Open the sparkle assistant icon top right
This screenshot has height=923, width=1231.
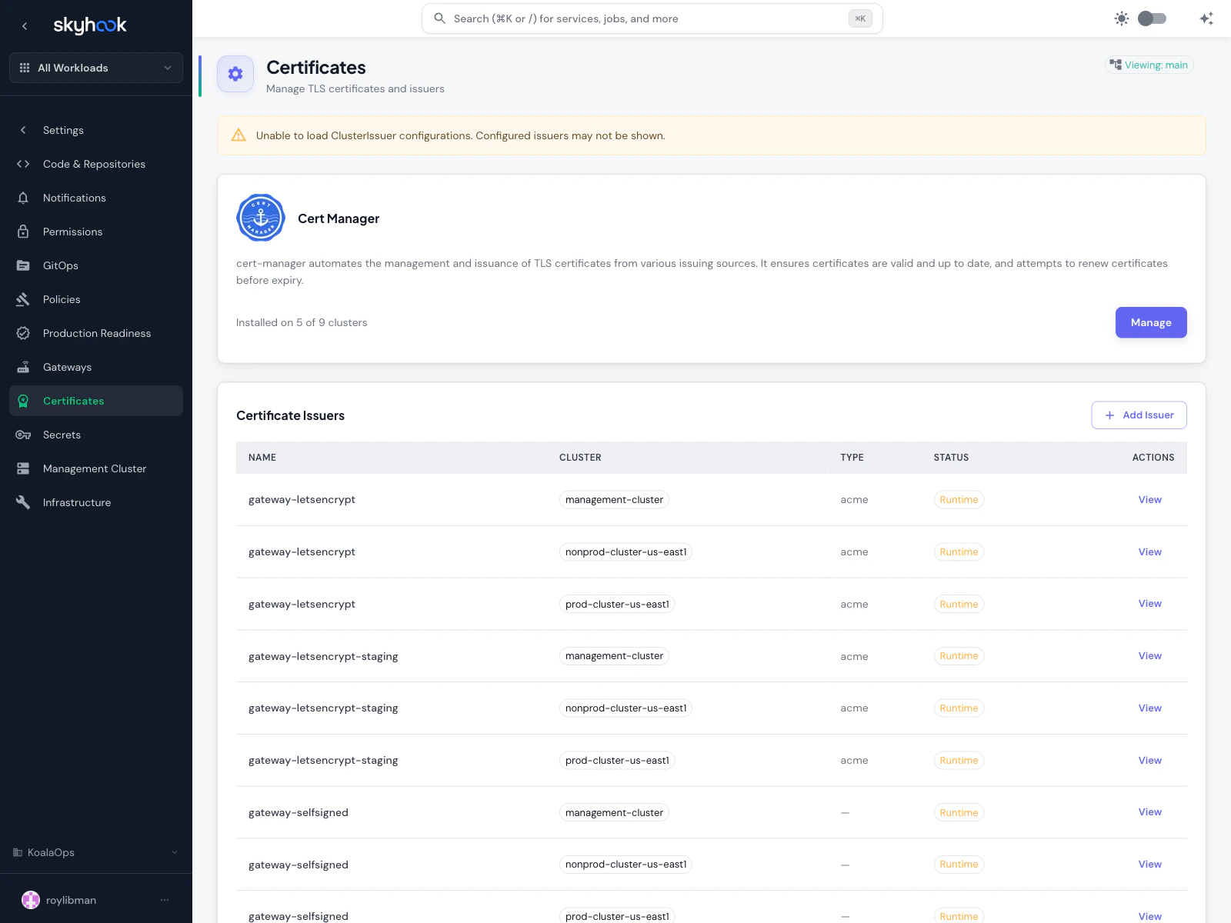(x=1206, y=18)
